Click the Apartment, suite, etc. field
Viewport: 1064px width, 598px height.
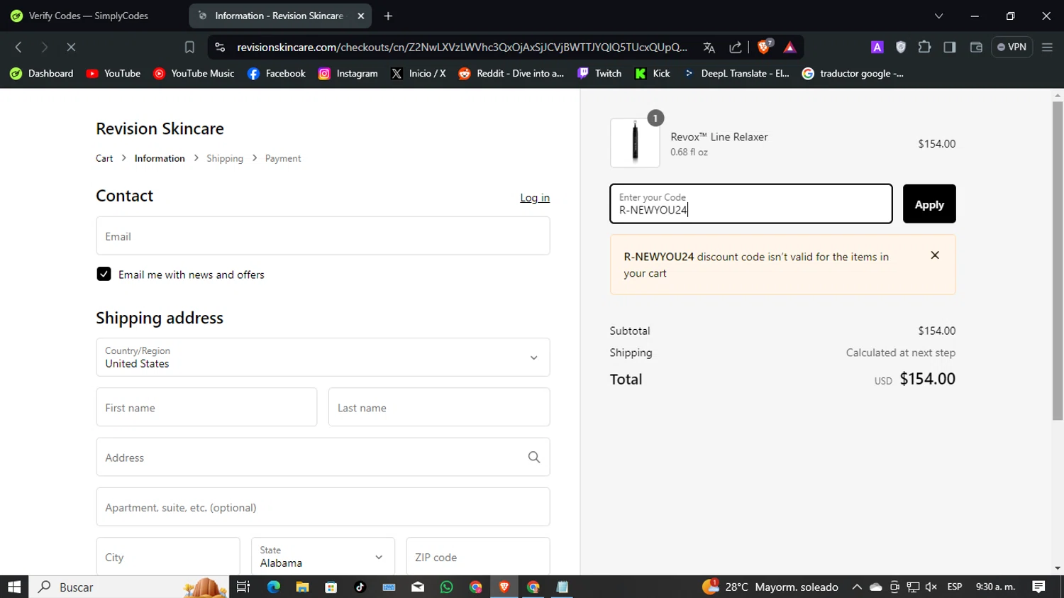click(323, 507)
